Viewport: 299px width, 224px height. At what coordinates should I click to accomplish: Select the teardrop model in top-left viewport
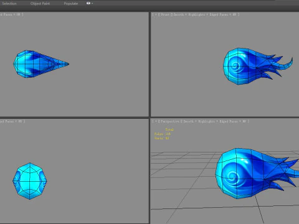41,64
